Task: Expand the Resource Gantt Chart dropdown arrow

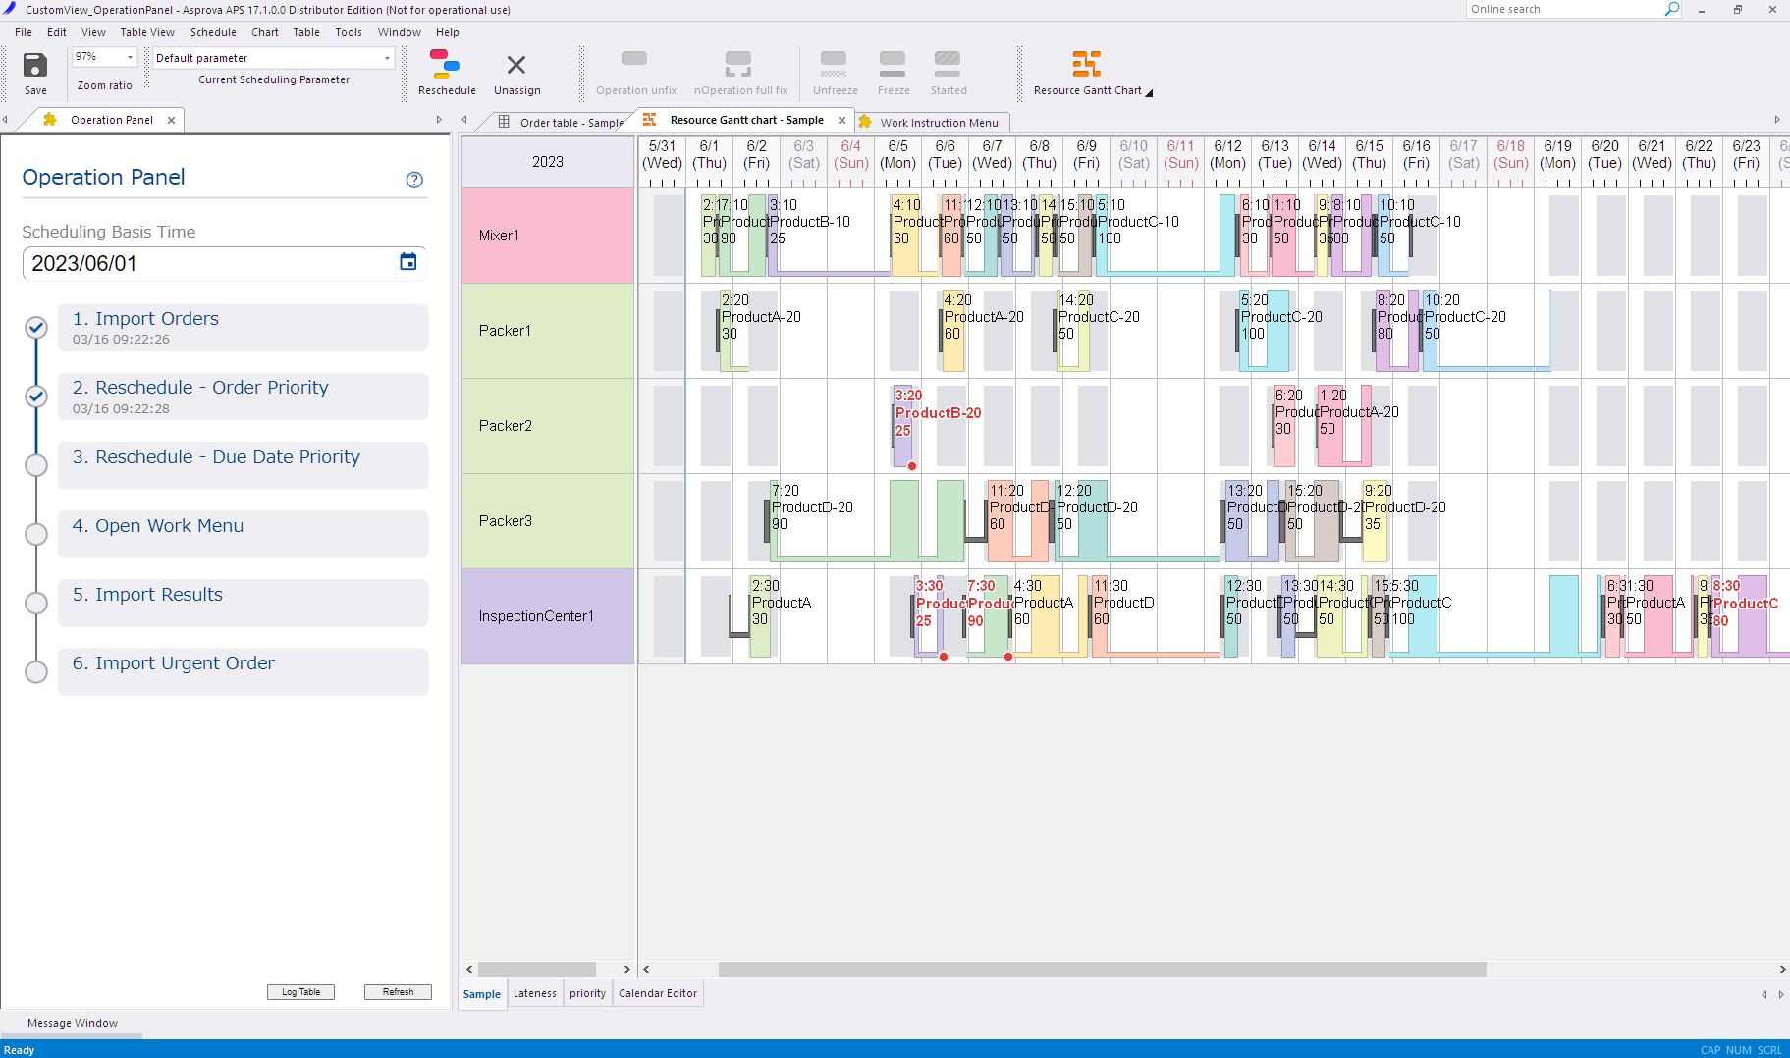Action: pos(1149,92)
